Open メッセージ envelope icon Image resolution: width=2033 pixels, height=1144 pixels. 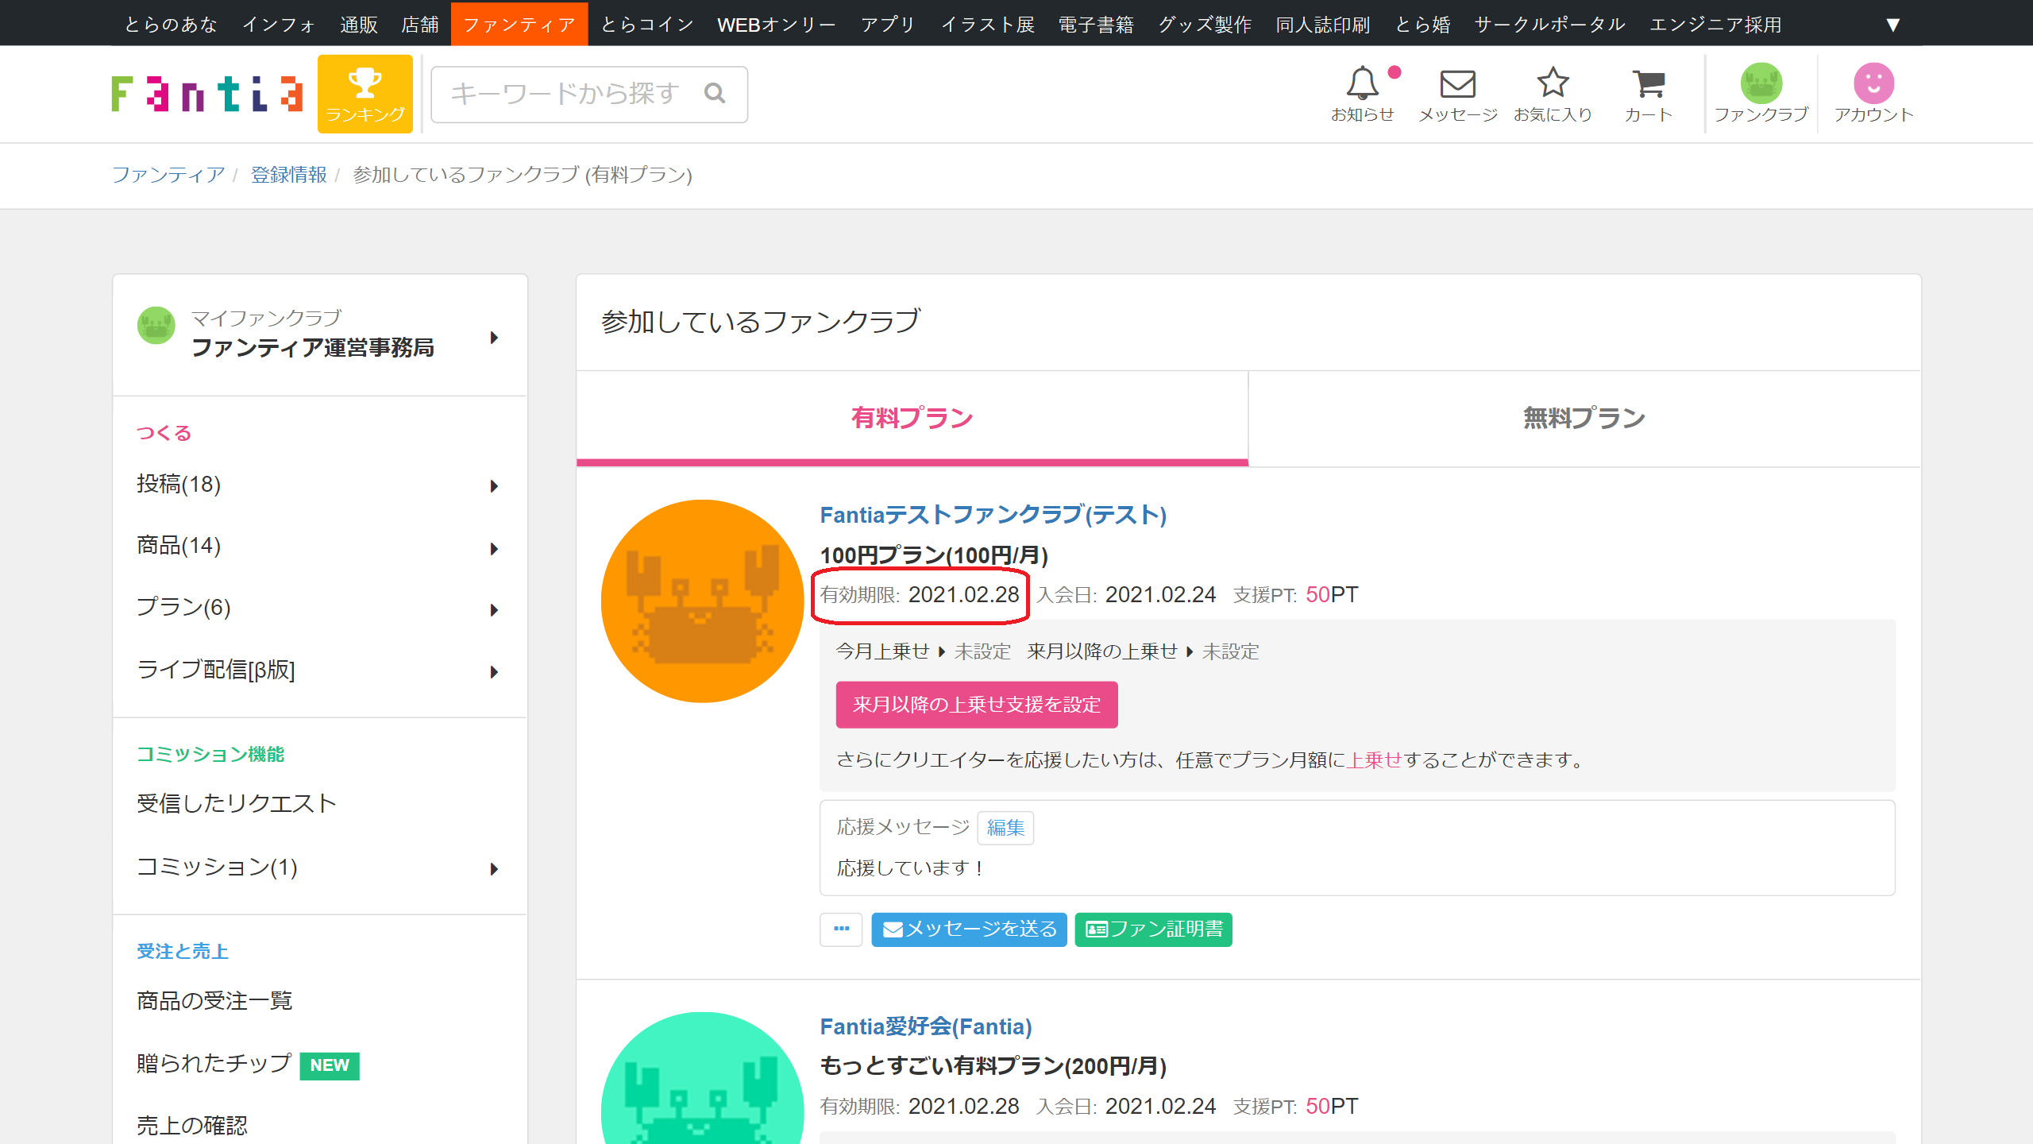click(x=1458, y=94)
